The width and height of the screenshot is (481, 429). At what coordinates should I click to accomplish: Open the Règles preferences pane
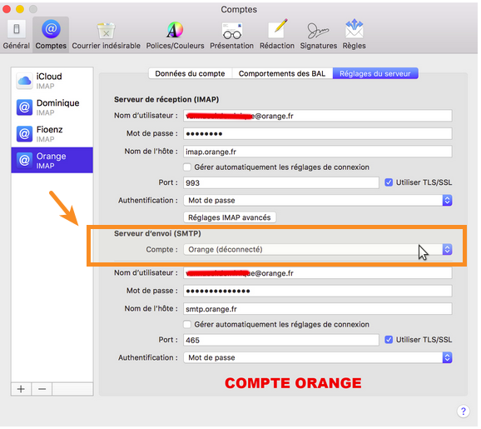point(355,35)
